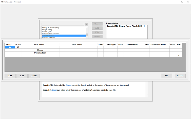Maximize the Master Assist window
The height and width of the screenshot is (119, 191).
pyautogui.click(x=182, y=2)
